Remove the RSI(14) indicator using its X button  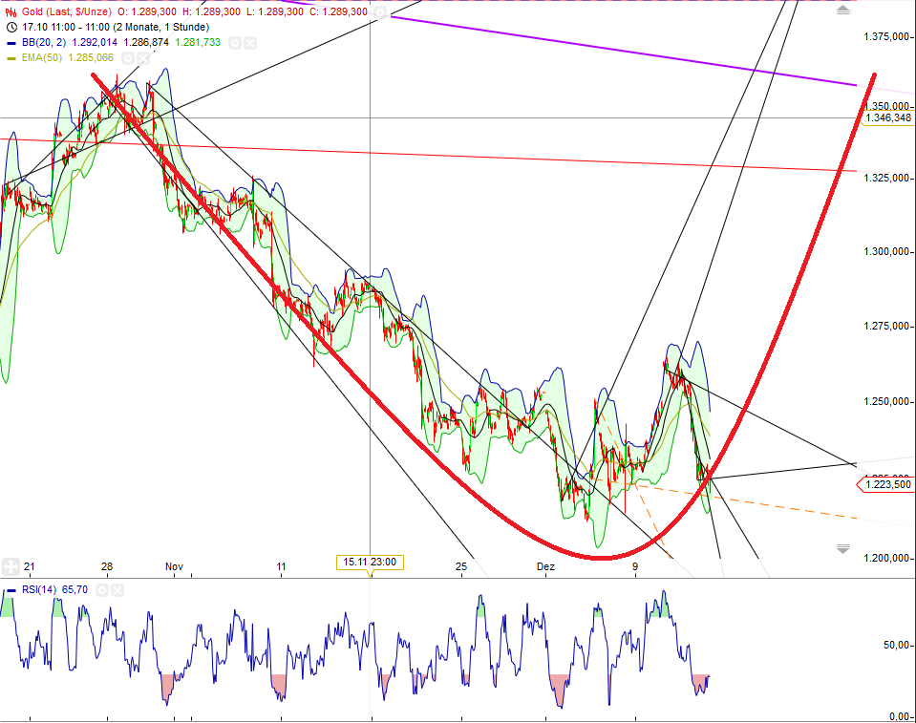point(117,589)
